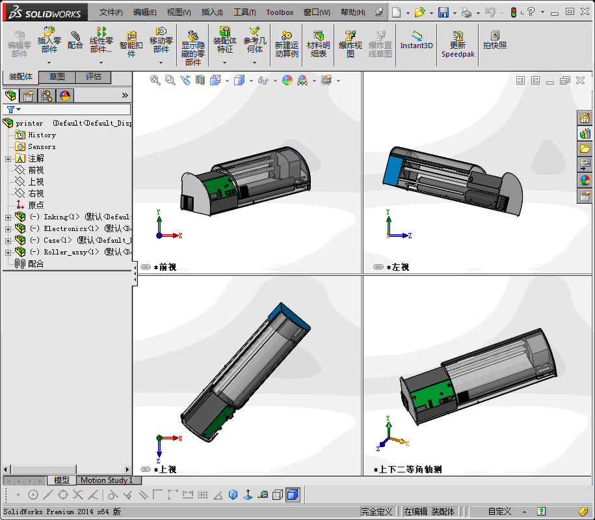
Task: Open File Explorer task pane
Action: (x=585, y=149)
